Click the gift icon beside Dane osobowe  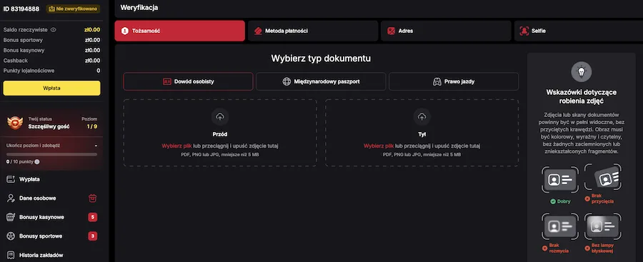[x=93, y=198]
